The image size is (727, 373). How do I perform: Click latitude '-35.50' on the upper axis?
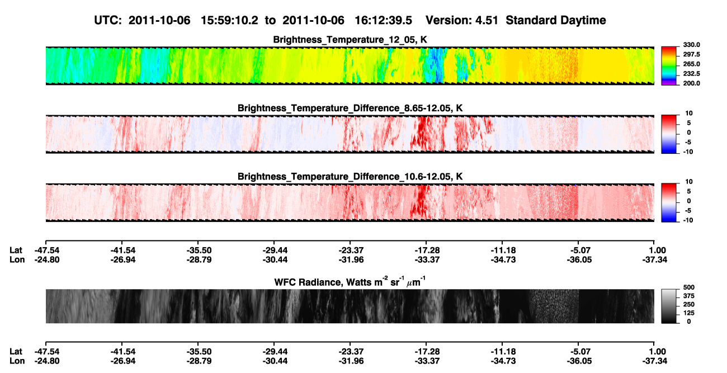[x=199, y=250]
